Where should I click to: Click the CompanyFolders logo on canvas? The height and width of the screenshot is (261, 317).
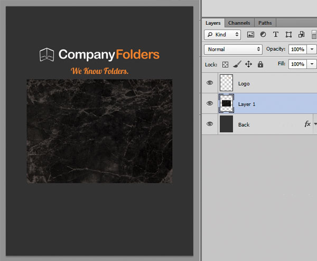[99, 55]
